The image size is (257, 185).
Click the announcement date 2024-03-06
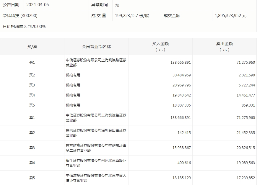point(38,5)
